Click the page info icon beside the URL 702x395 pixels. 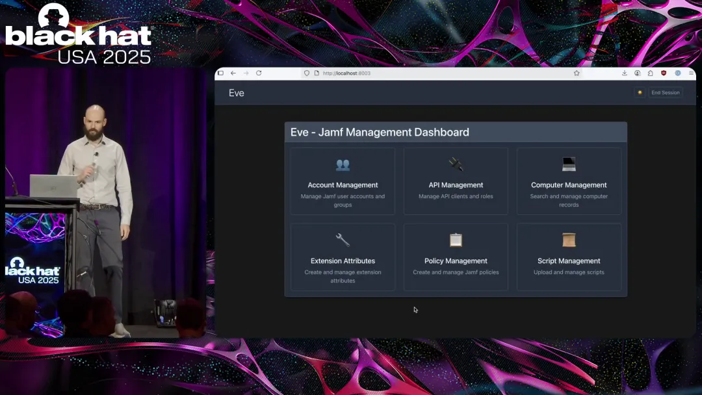(317, 73)
